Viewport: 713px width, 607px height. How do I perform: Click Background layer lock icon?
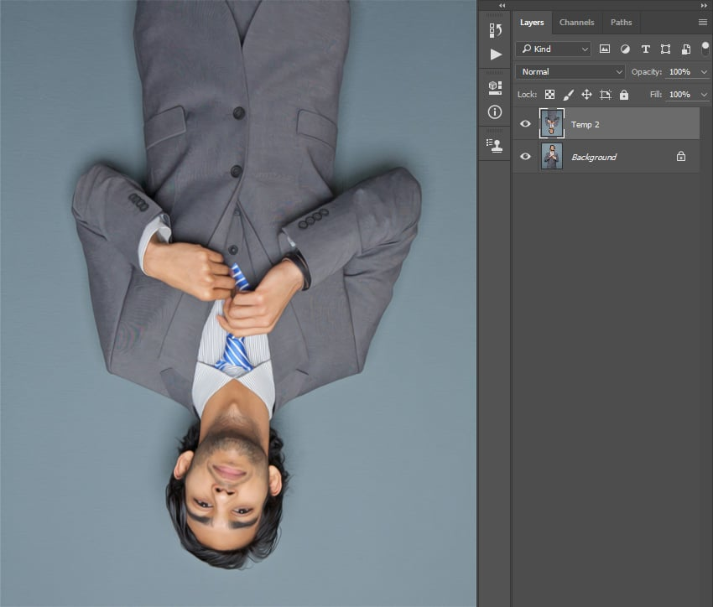point(681,156)
